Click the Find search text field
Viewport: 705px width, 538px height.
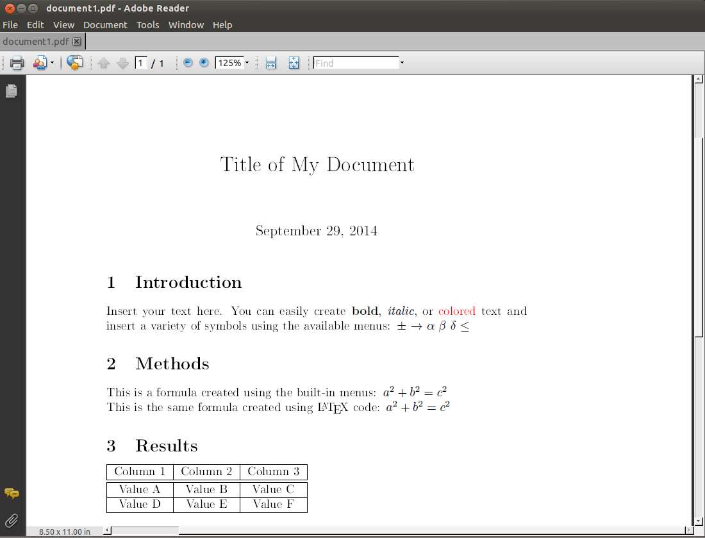[x=356, y=63]
